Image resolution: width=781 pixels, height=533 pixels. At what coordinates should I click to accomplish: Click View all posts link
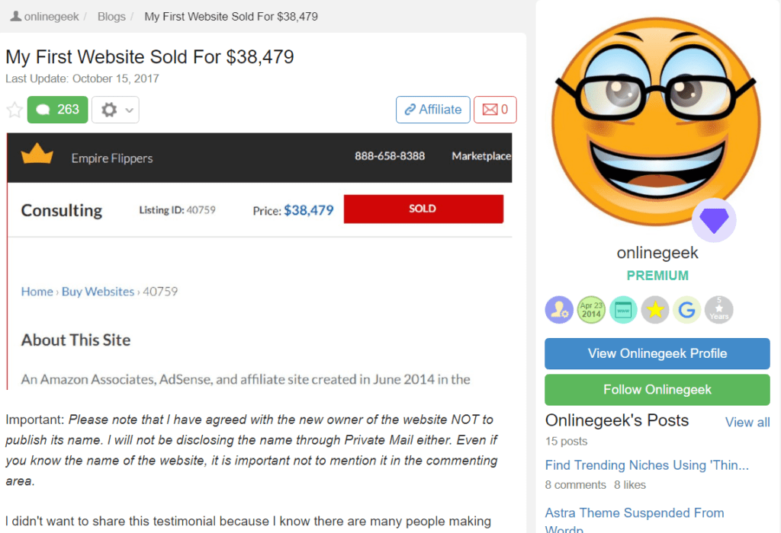coord(747,422)
